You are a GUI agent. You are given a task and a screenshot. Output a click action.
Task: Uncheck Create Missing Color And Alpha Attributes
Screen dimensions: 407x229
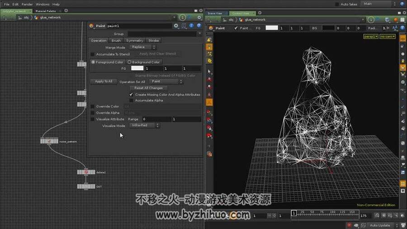(131, 95)
